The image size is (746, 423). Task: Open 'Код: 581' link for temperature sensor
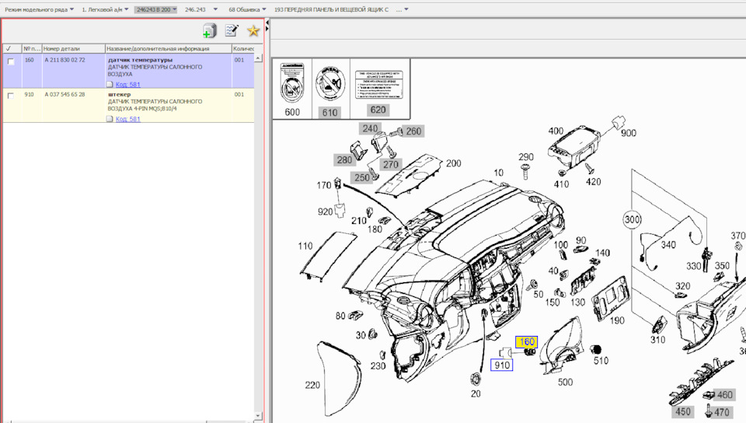[x=128, y=84]
